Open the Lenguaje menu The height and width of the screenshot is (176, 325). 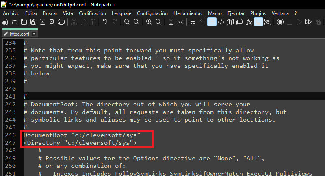coord(121,13)
